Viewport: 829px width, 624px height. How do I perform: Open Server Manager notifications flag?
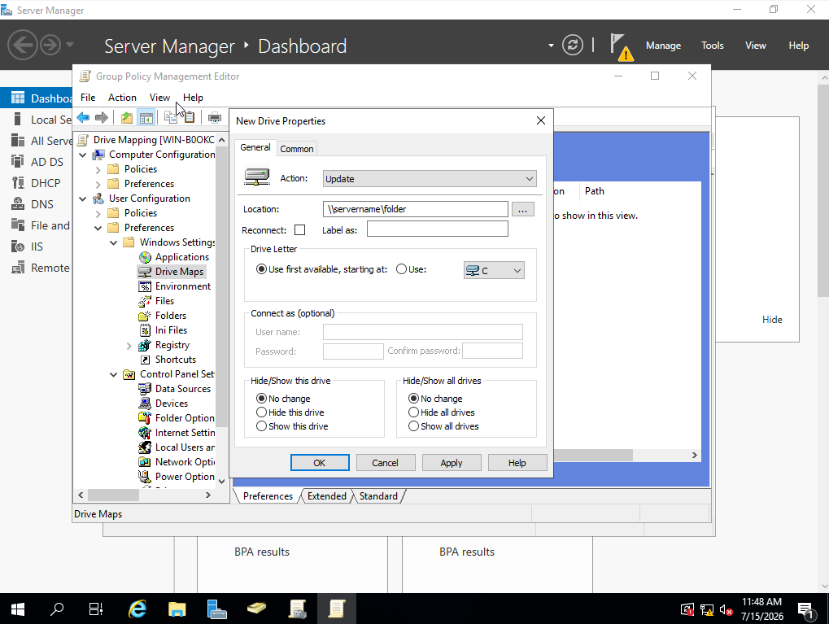pyautogui.click(x=620, y=46)
